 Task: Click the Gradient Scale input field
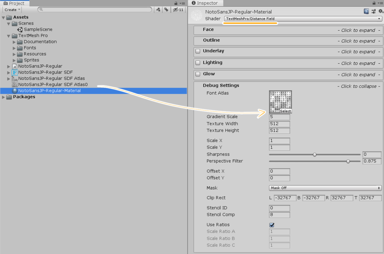pyautogui.click(x=280, y=117)
